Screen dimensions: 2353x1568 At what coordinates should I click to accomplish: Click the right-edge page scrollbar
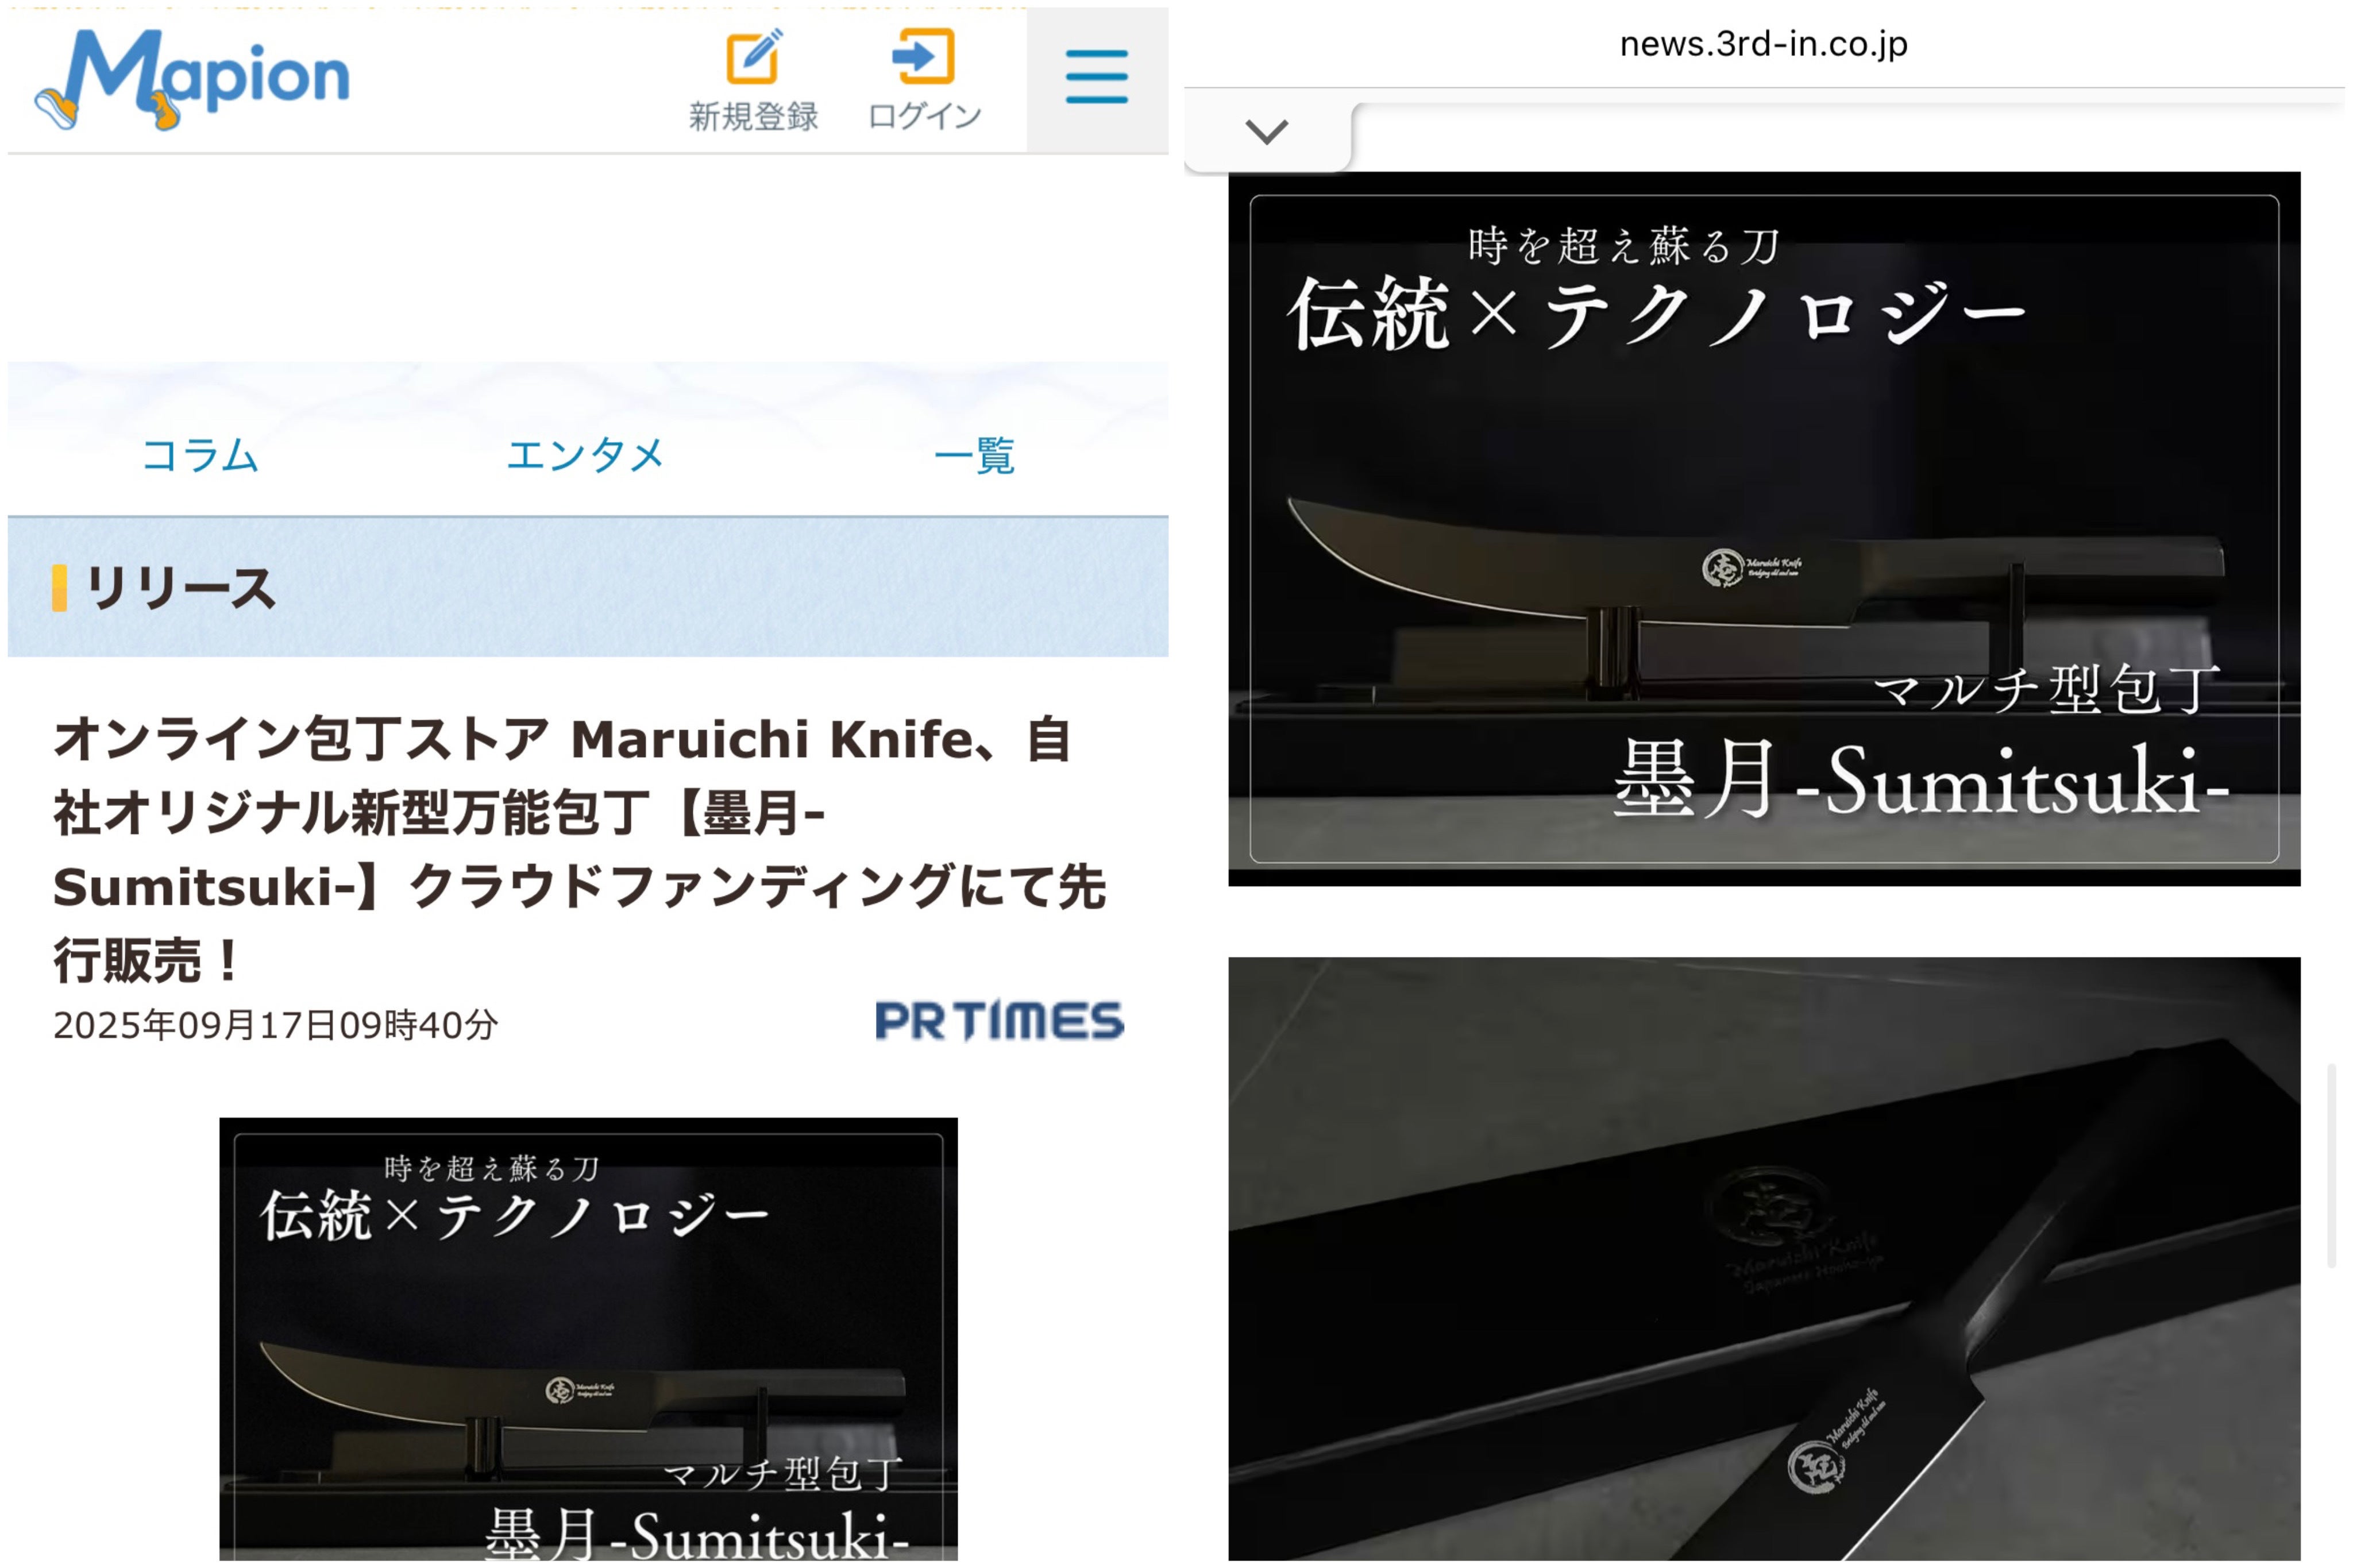[x=2331, y=1165]
